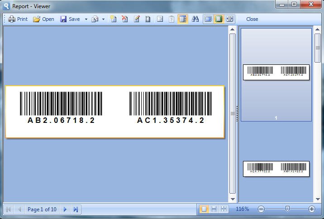
Task: Delete the current page icon
Action: coord(124,19)
